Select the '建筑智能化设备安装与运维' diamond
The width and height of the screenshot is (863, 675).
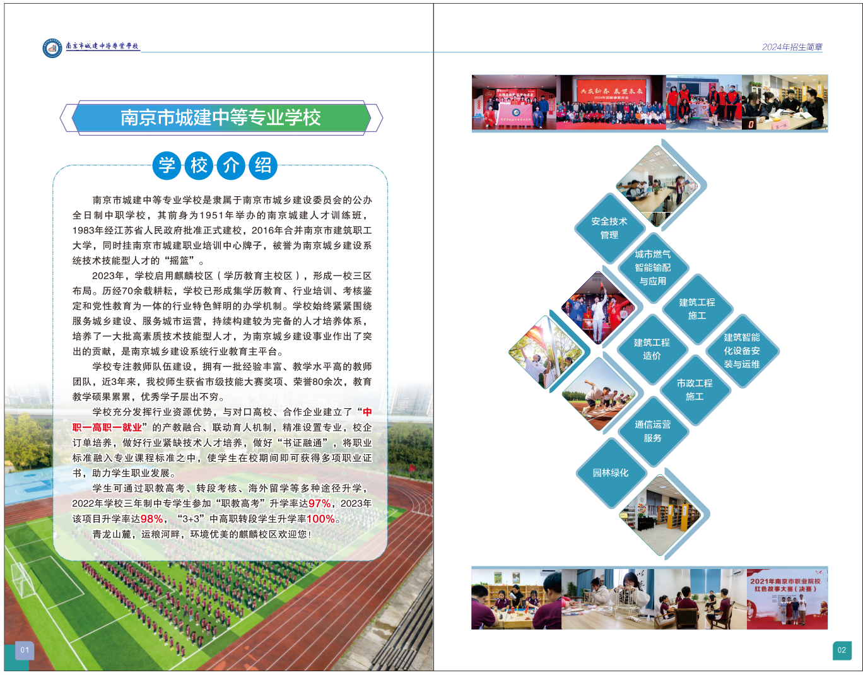point(741,351)
